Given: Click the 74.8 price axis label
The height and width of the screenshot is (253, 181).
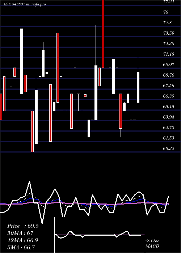Looking at the screenshot, I should pyautogui.click(x=167, y=22).
